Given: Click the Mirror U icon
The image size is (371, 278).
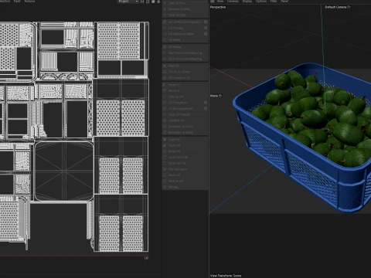Looking at the screenshot, I should [165, 84].
